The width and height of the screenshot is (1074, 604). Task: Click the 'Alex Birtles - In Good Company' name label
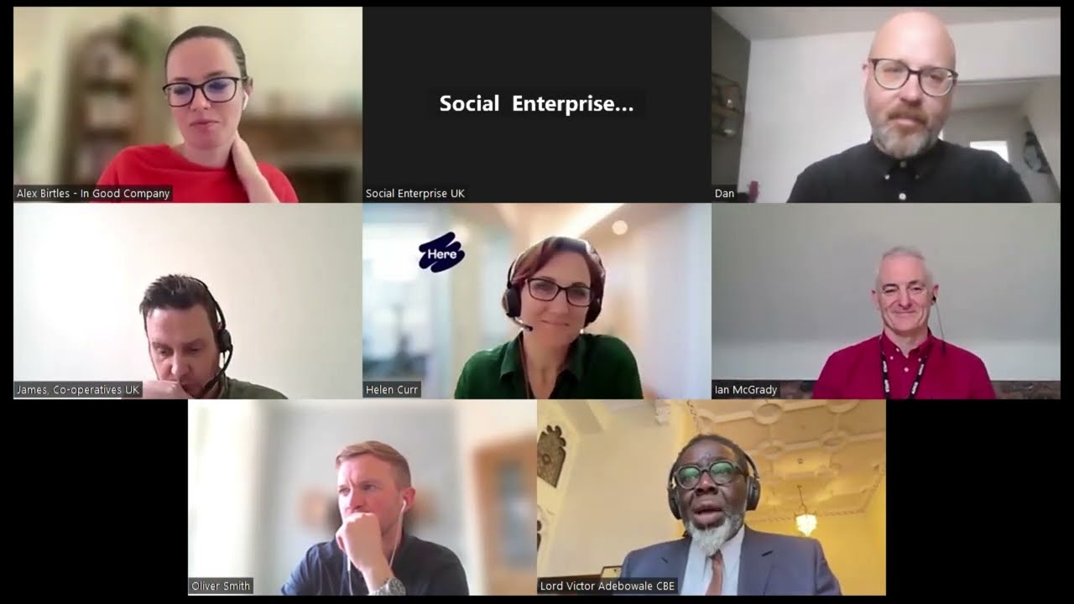(93, 194)
